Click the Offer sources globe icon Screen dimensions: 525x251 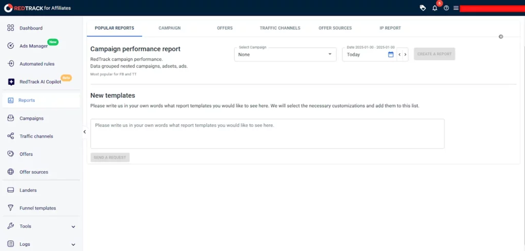click(11, 172)
